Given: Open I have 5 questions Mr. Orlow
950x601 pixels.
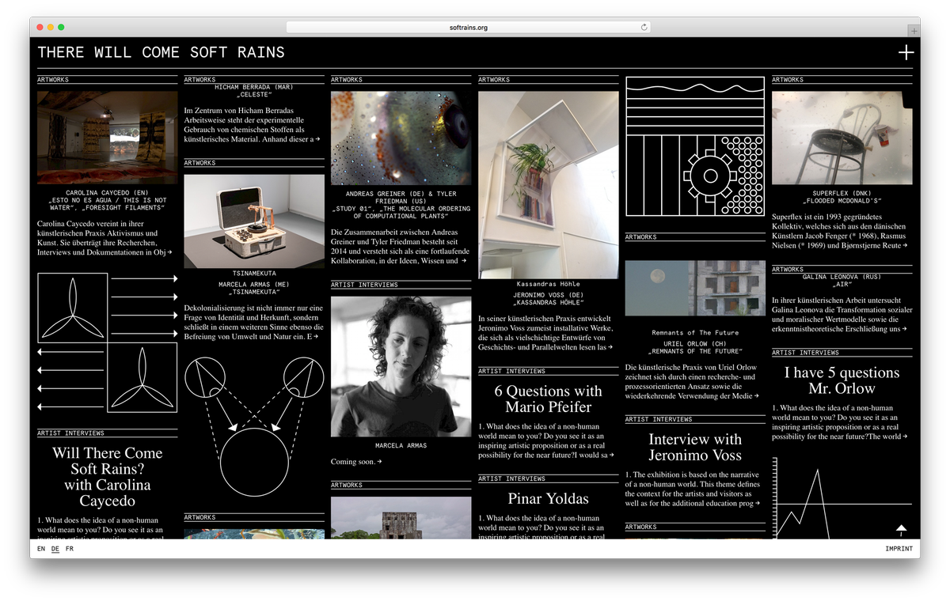Looking at the screenshot, I should pyautogui.click(x=842, y=380).
